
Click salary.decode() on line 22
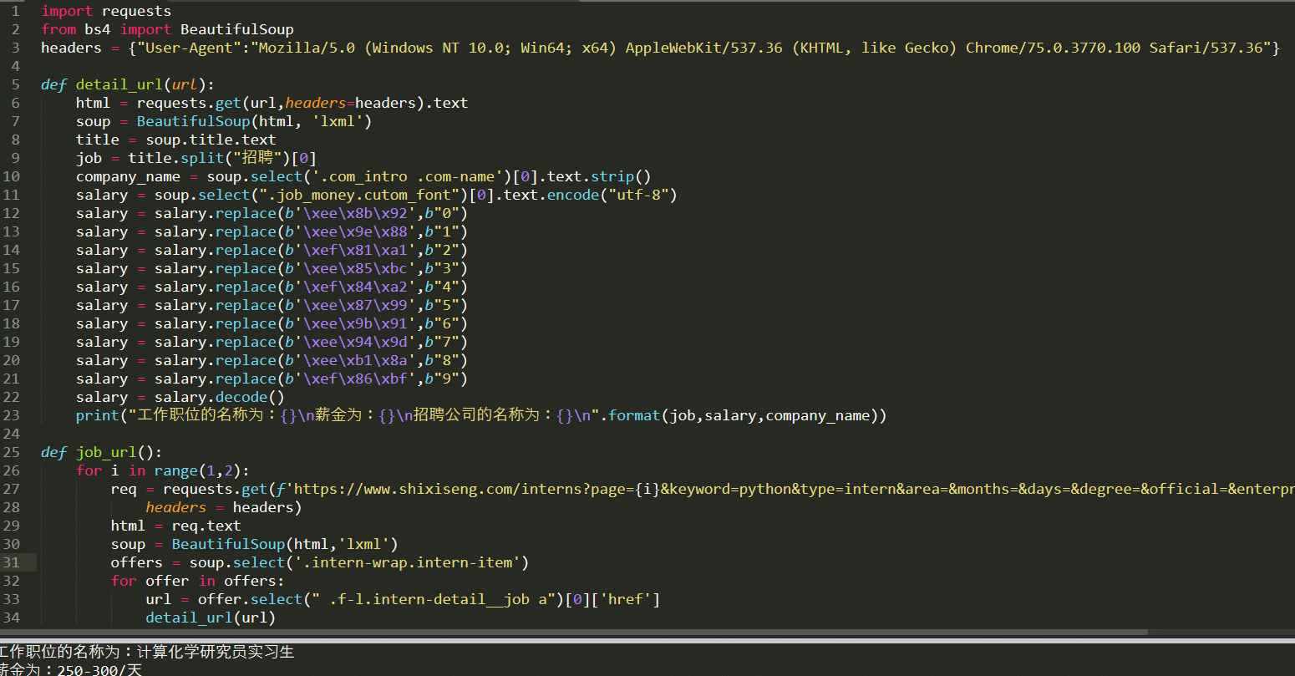(x=219, y=397)
